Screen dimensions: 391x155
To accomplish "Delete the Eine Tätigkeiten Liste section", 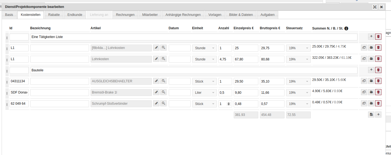I will (378, 37).
